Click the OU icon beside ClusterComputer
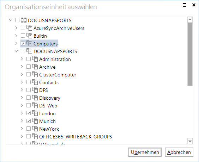This screenshot has width=199, height=162. coord(35,74)
